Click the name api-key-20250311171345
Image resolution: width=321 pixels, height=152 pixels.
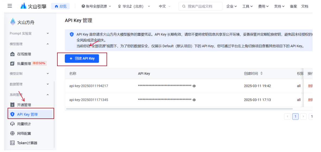(x=89, y=100)
